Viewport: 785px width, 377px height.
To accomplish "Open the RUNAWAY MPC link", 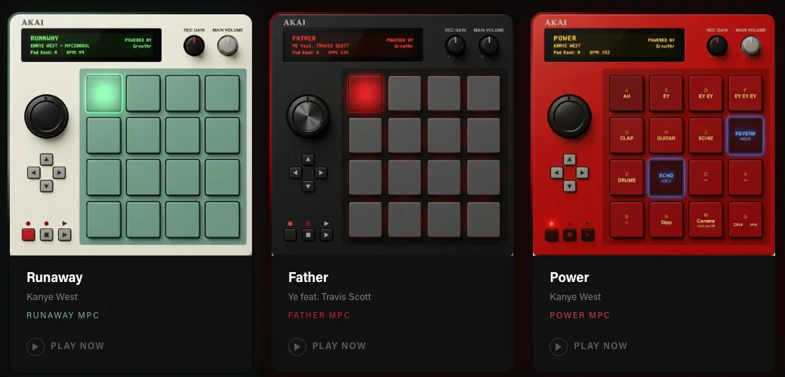I will point(63,315).
